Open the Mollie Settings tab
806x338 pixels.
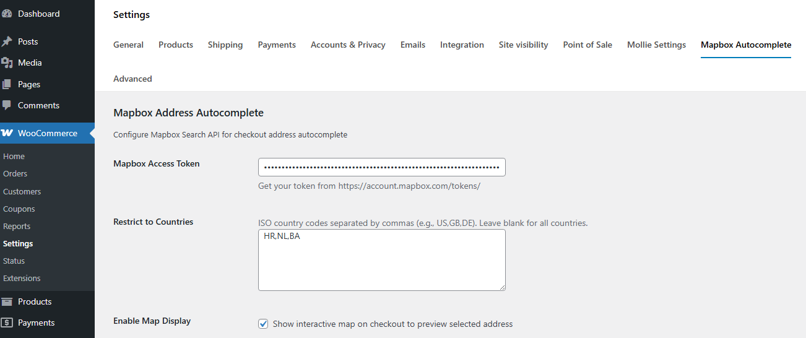656,45
